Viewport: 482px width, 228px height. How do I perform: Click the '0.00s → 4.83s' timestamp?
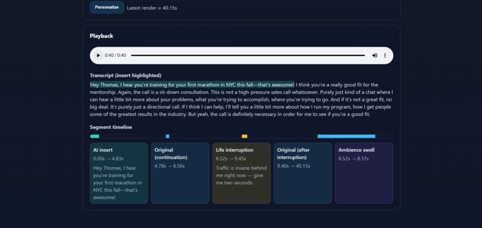pyautogui.click(x=108, y=159)
